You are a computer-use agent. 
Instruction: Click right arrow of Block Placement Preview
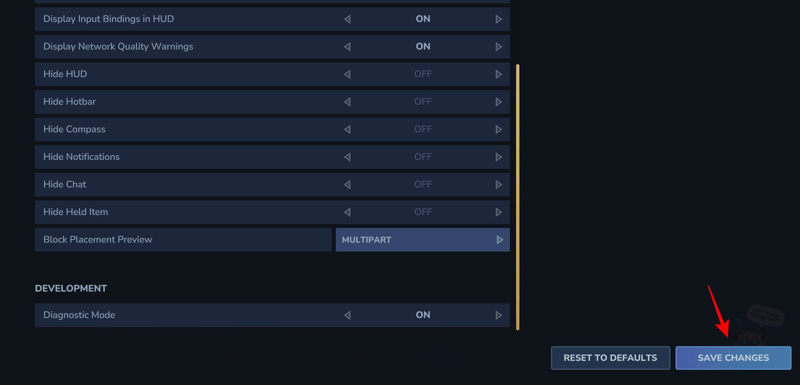pyautogui.click(x=499, y=240)
